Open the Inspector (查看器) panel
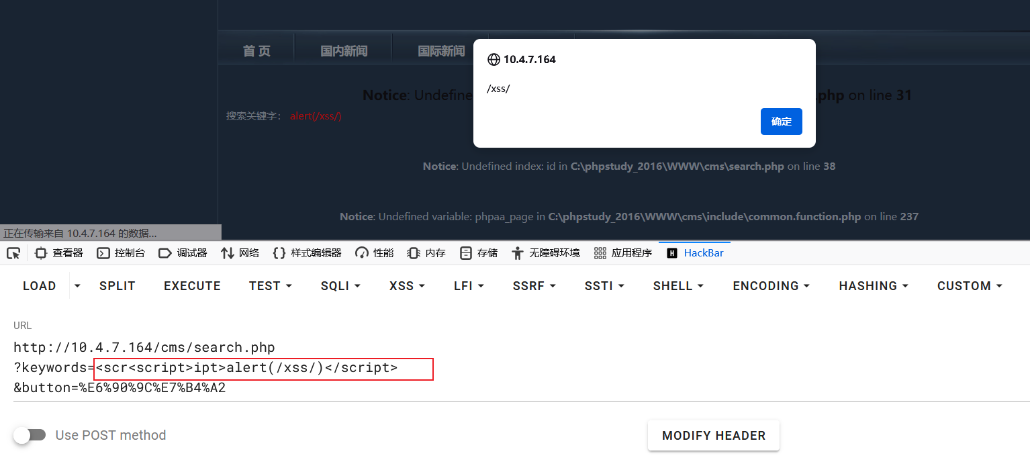1030x472 pixels. (x=60, y=253)
